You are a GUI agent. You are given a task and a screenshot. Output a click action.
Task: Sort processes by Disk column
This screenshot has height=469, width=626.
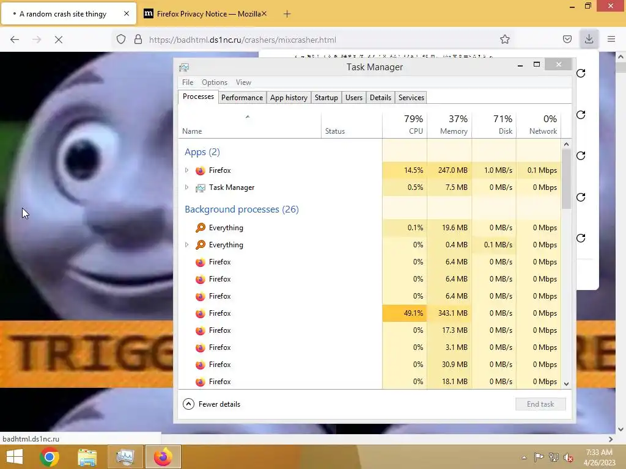pyautogui.click(x=494, y=126)
